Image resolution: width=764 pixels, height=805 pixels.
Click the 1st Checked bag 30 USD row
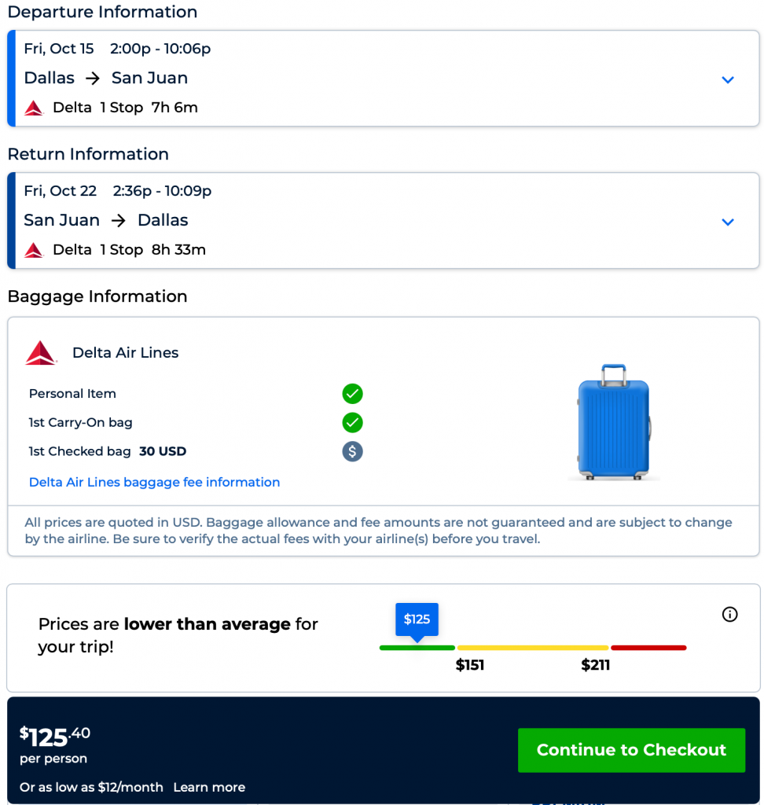(108, 451)
